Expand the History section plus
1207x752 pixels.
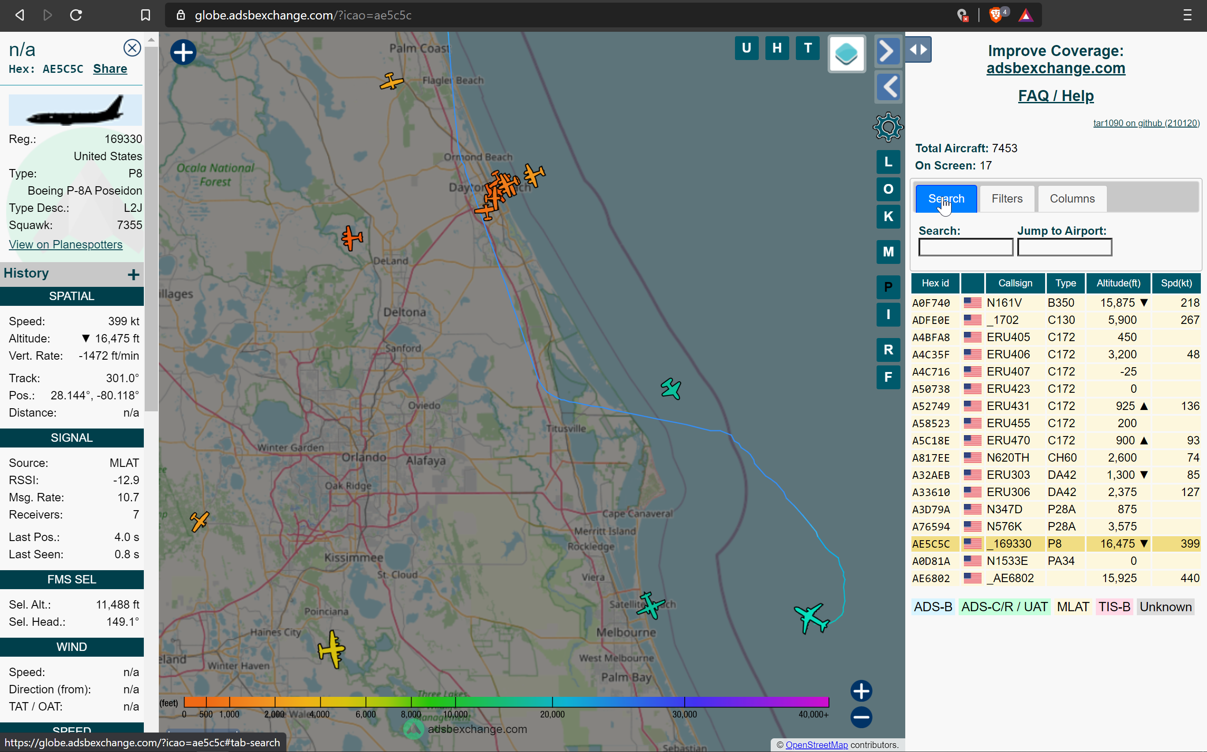tap(133, 274)
